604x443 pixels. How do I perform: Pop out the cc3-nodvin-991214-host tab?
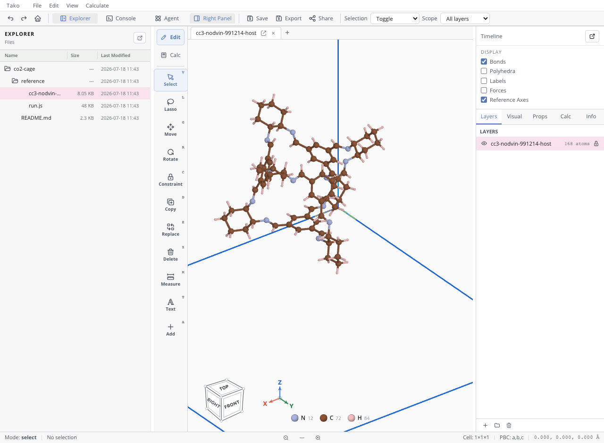point(264,33)
